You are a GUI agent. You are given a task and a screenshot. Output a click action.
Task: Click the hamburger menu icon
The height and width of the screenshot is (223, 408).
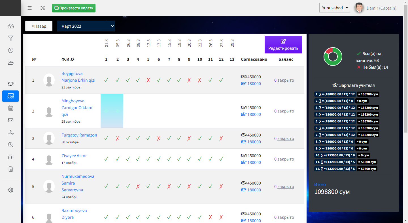click(29, 8)
